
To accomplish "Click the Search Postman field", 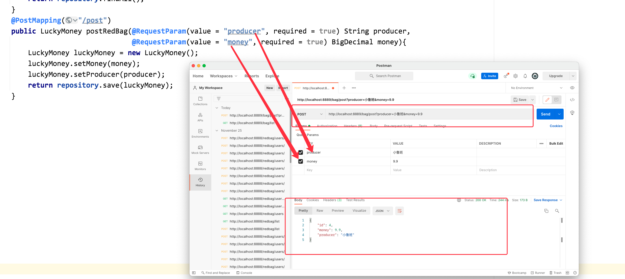I will [x=384, y=76].
